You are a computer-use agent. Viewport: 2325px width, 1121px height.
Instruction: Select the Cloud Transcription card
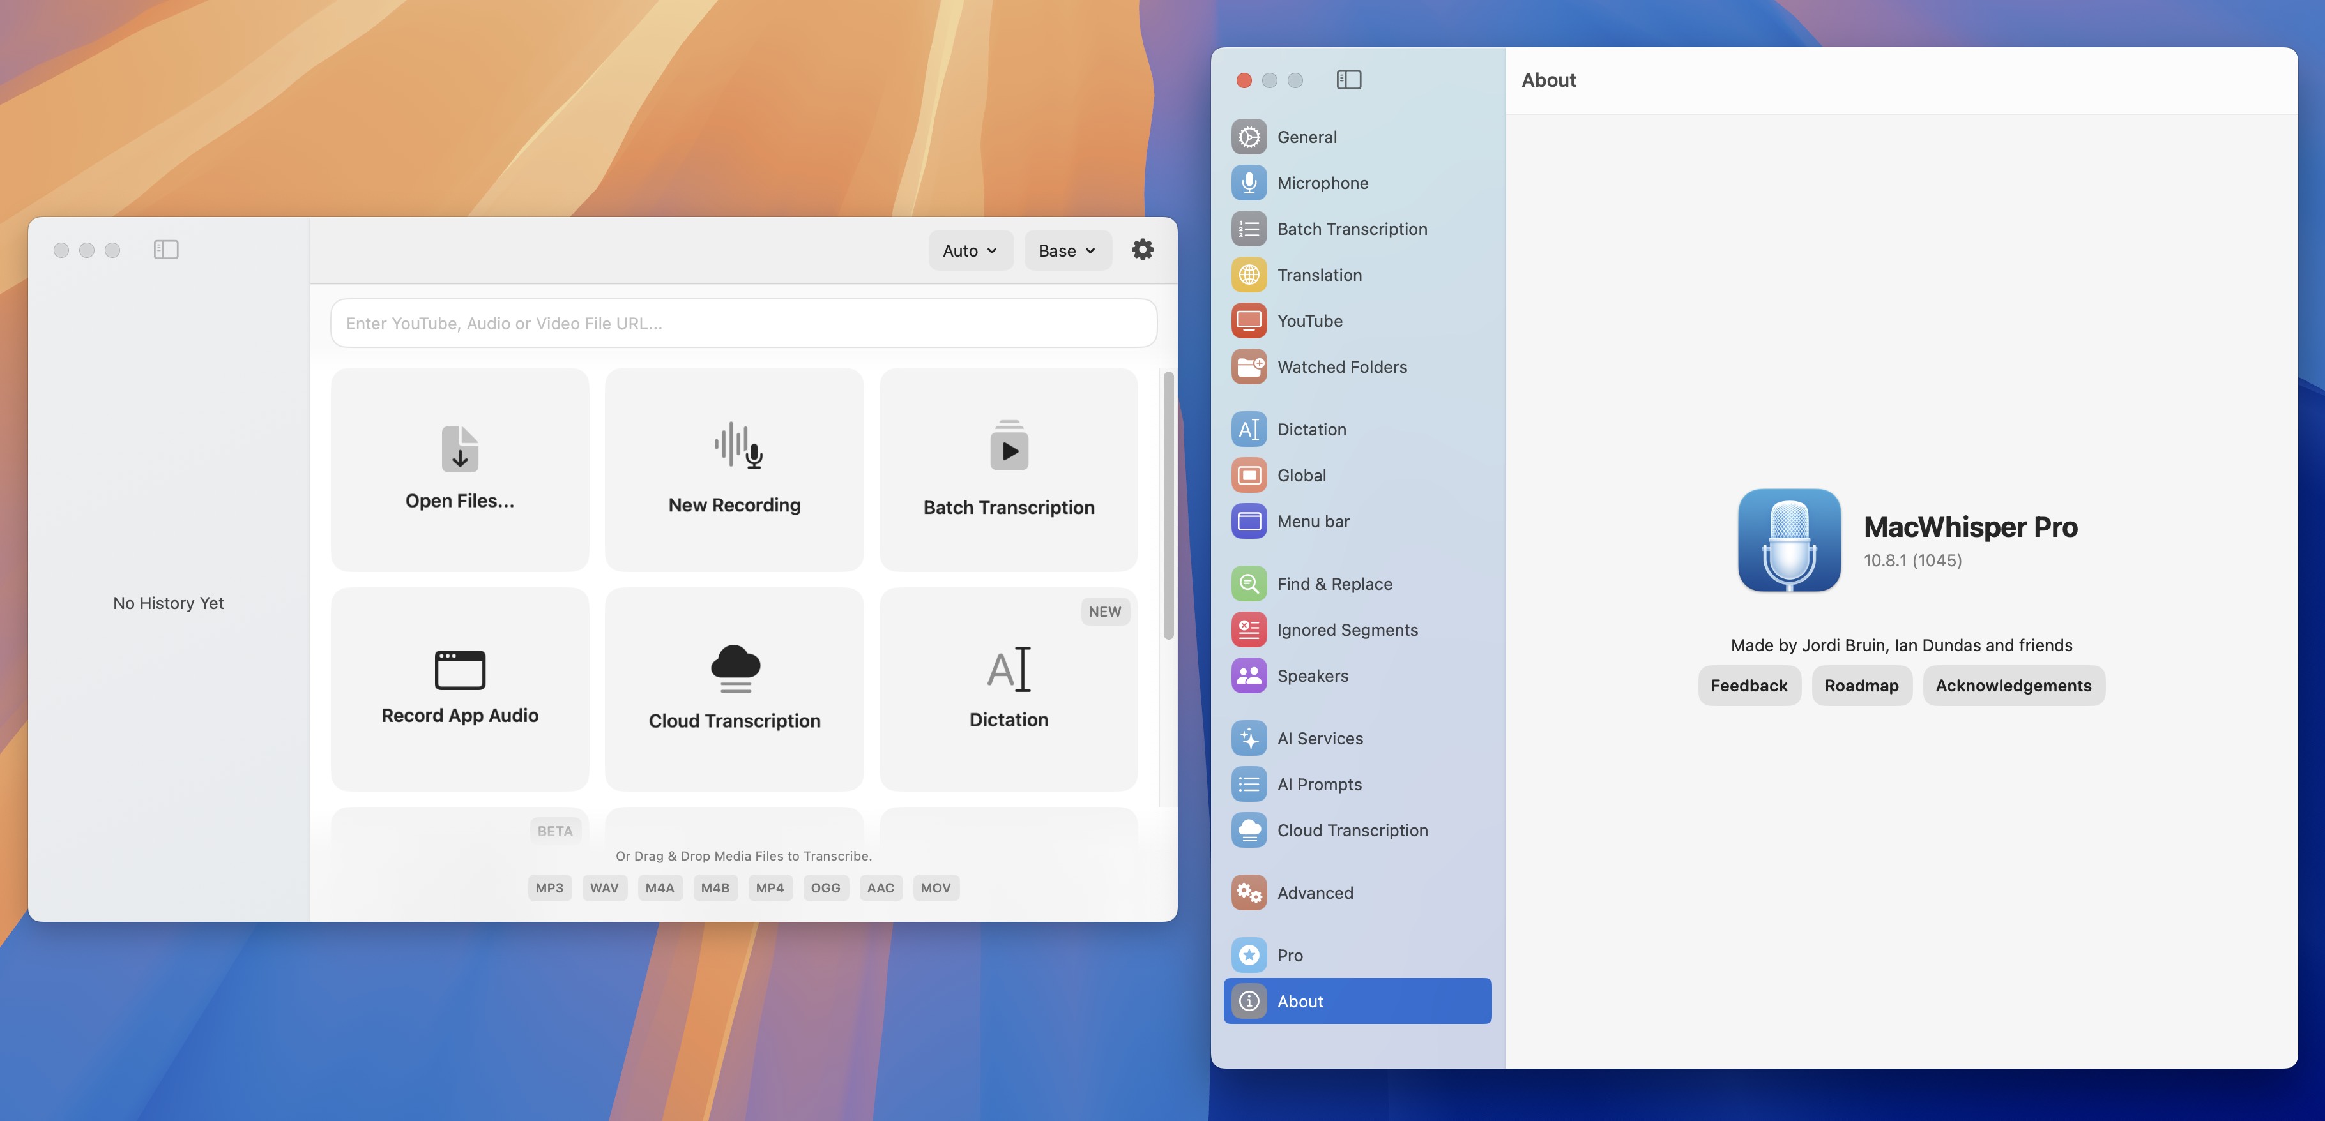pyautogui.click(x=735, y=689)
